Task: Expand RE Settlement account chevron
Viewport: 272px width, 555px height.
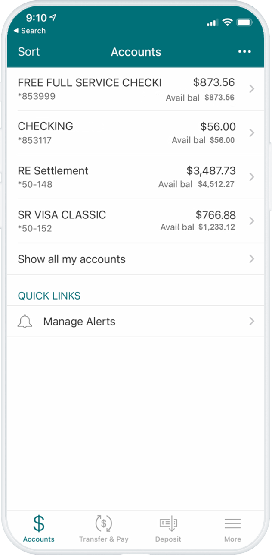Action: (x=252, y=177)
